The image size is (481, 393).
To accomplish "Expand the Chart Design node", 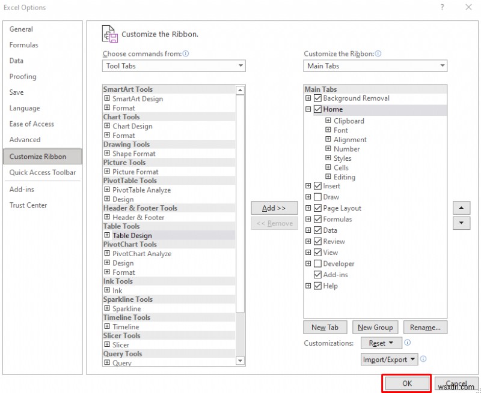I will pyautogui.click(x=107, y=126).
